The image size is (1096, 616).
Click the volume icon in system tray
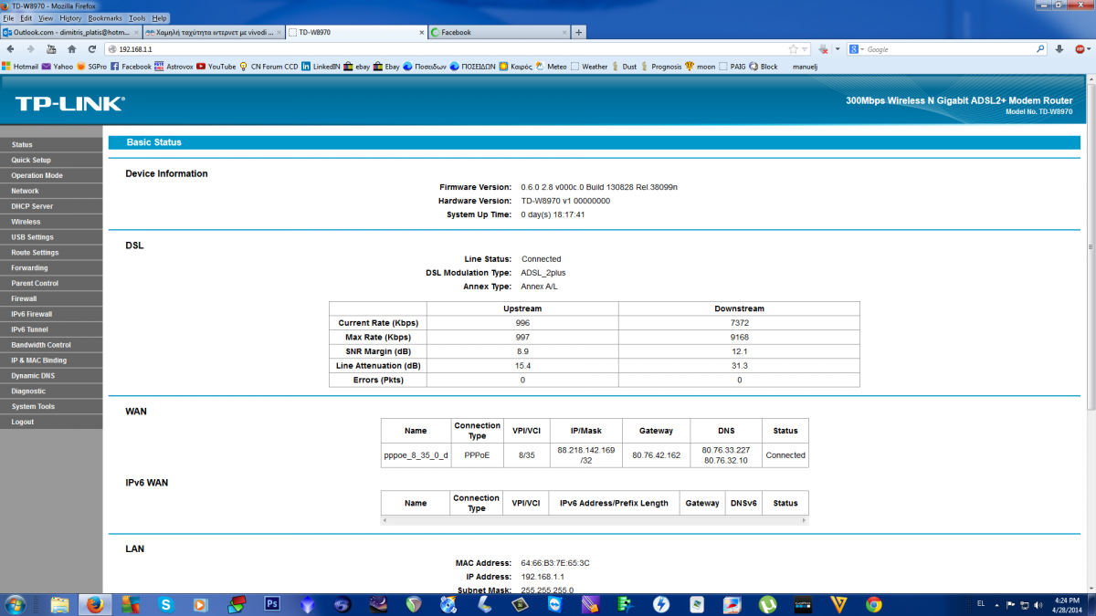click(x=1038, y=604)
